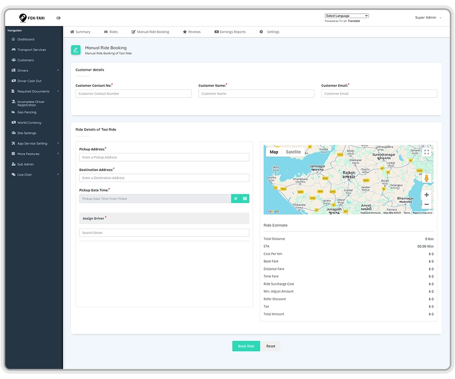455x379 pixels.
Task: Open the Settings tab with gear icon
Action: 269,32
